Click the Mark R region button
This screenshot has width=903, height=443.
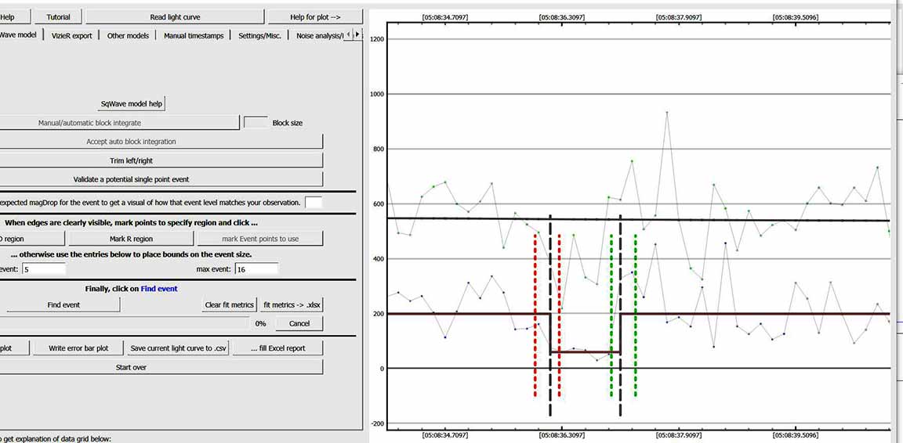[x=131, y=239]
